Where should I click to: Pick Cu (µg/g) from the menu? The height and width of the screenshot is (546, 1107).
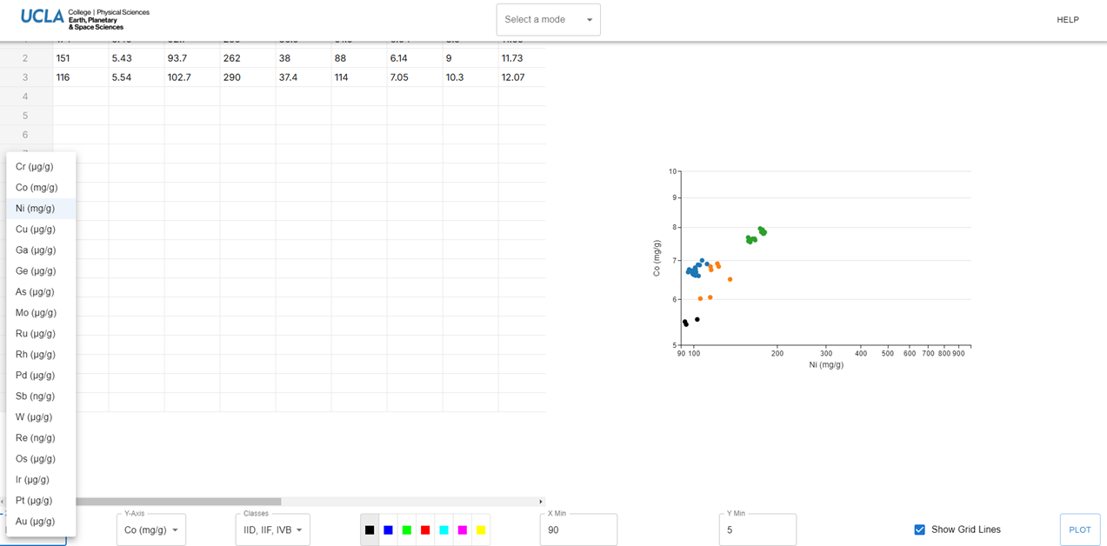(41, 230)
